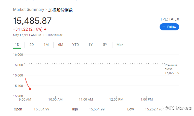
Task: Click the TPE: TAIEX ticker label
Action: tap(170, 19)
